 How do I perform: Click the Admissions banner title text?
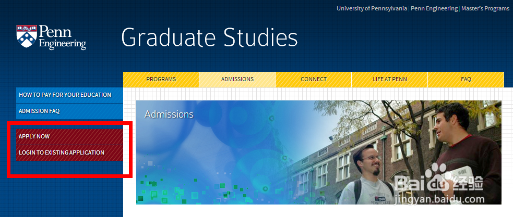click(x=169, y=114)
